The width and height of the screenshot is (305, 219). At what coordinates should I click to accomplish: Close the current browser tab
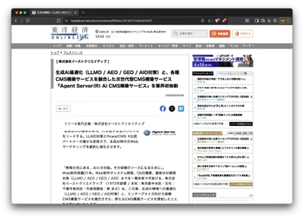pos(75,12)
